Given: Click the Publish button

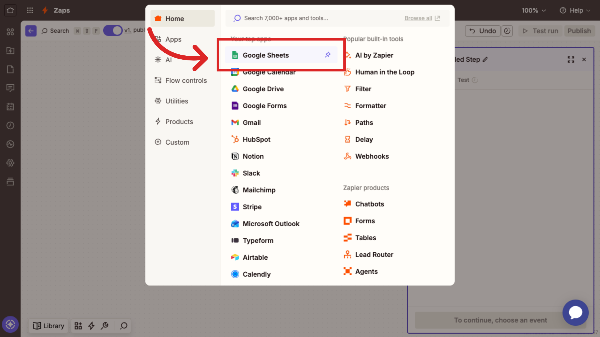Looking at the screenshot, I should pos(579,31).
